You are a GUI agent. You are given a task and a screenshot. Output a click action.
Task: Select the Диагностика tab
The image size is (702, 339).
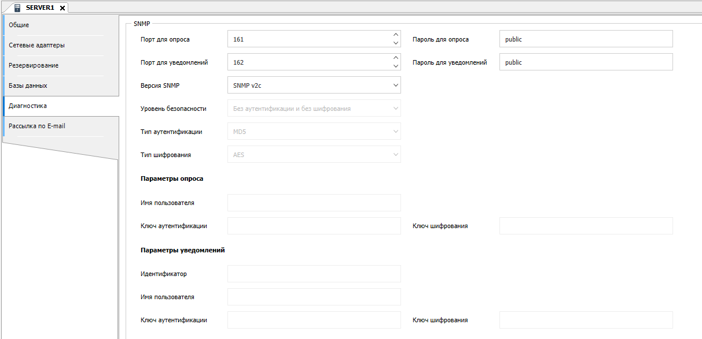pyautogui.click(x=61, y=106)
